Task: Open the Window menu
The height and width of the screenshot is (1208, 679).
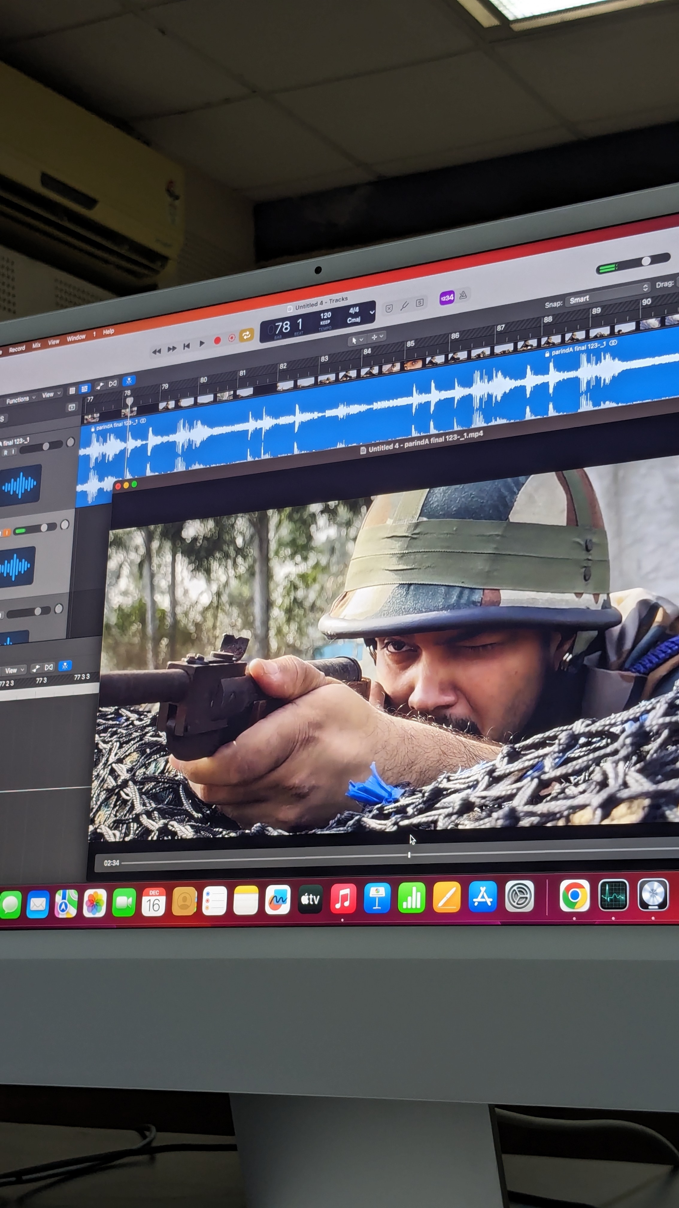Action: coord(76,338)
